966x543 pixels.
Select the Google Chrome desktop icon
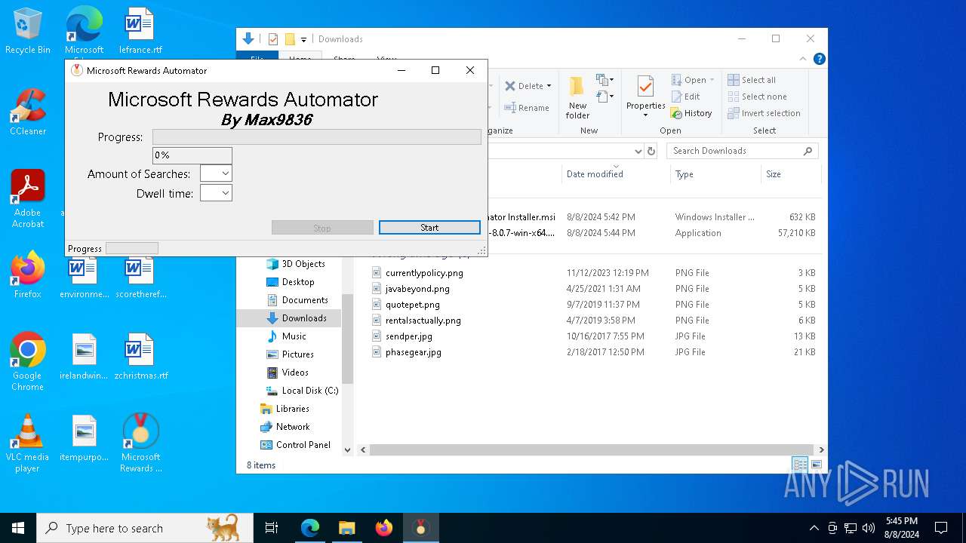28,362
